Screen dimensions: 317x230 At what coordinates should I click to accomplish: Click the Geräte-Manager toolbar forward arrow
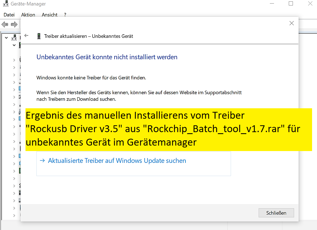click(x=14, y=25)
